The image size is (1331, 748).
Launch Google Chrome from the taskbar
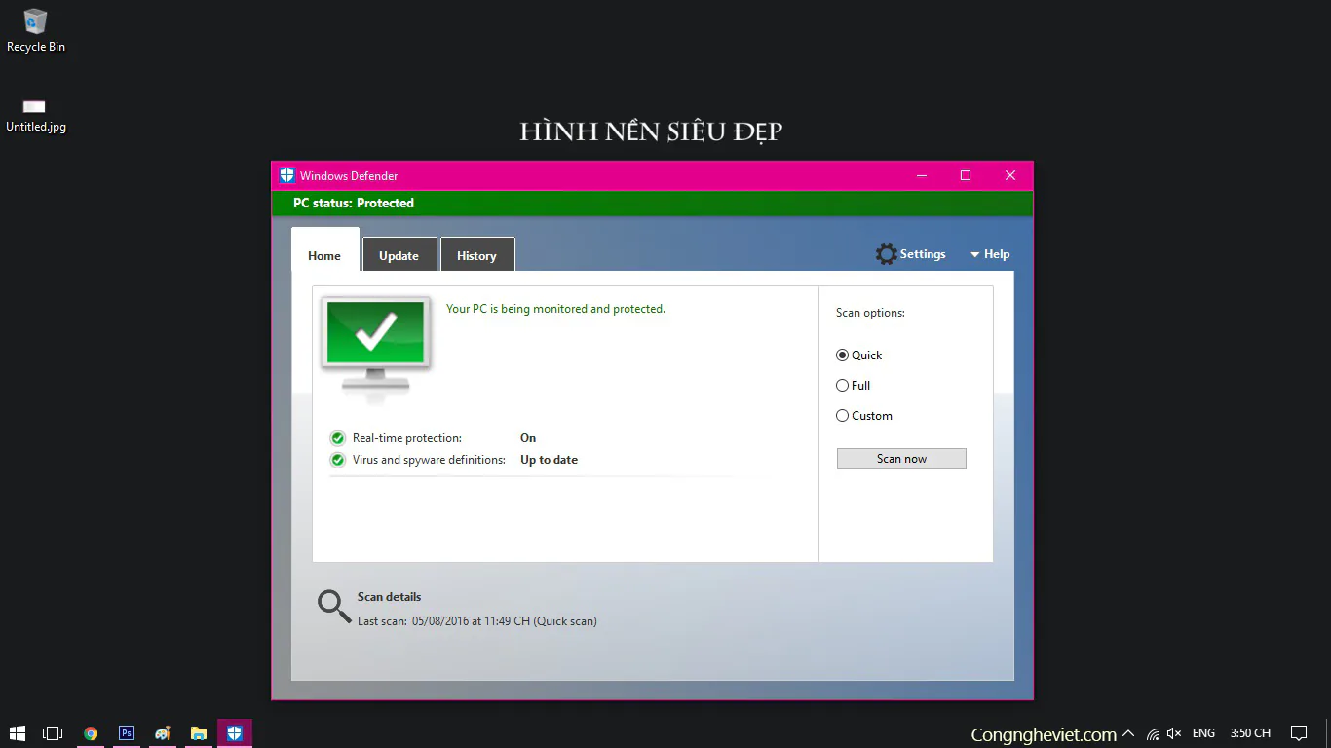91,733
